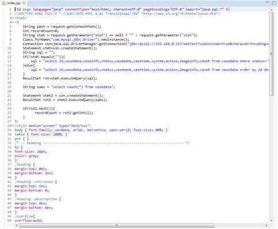Maximize the editor area

coord(274,2)
